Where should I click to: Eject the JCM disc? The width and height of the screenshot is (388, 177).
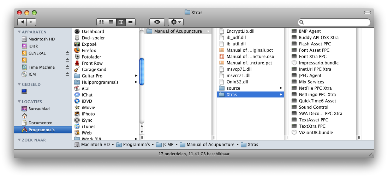(x=67, y=74)
